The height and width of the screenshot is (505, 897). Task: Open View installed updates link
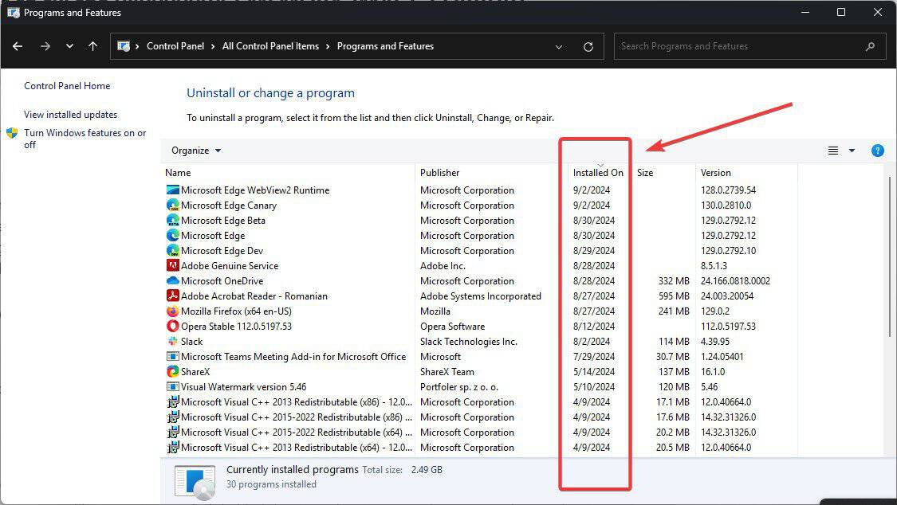click(x=70, y=114)
